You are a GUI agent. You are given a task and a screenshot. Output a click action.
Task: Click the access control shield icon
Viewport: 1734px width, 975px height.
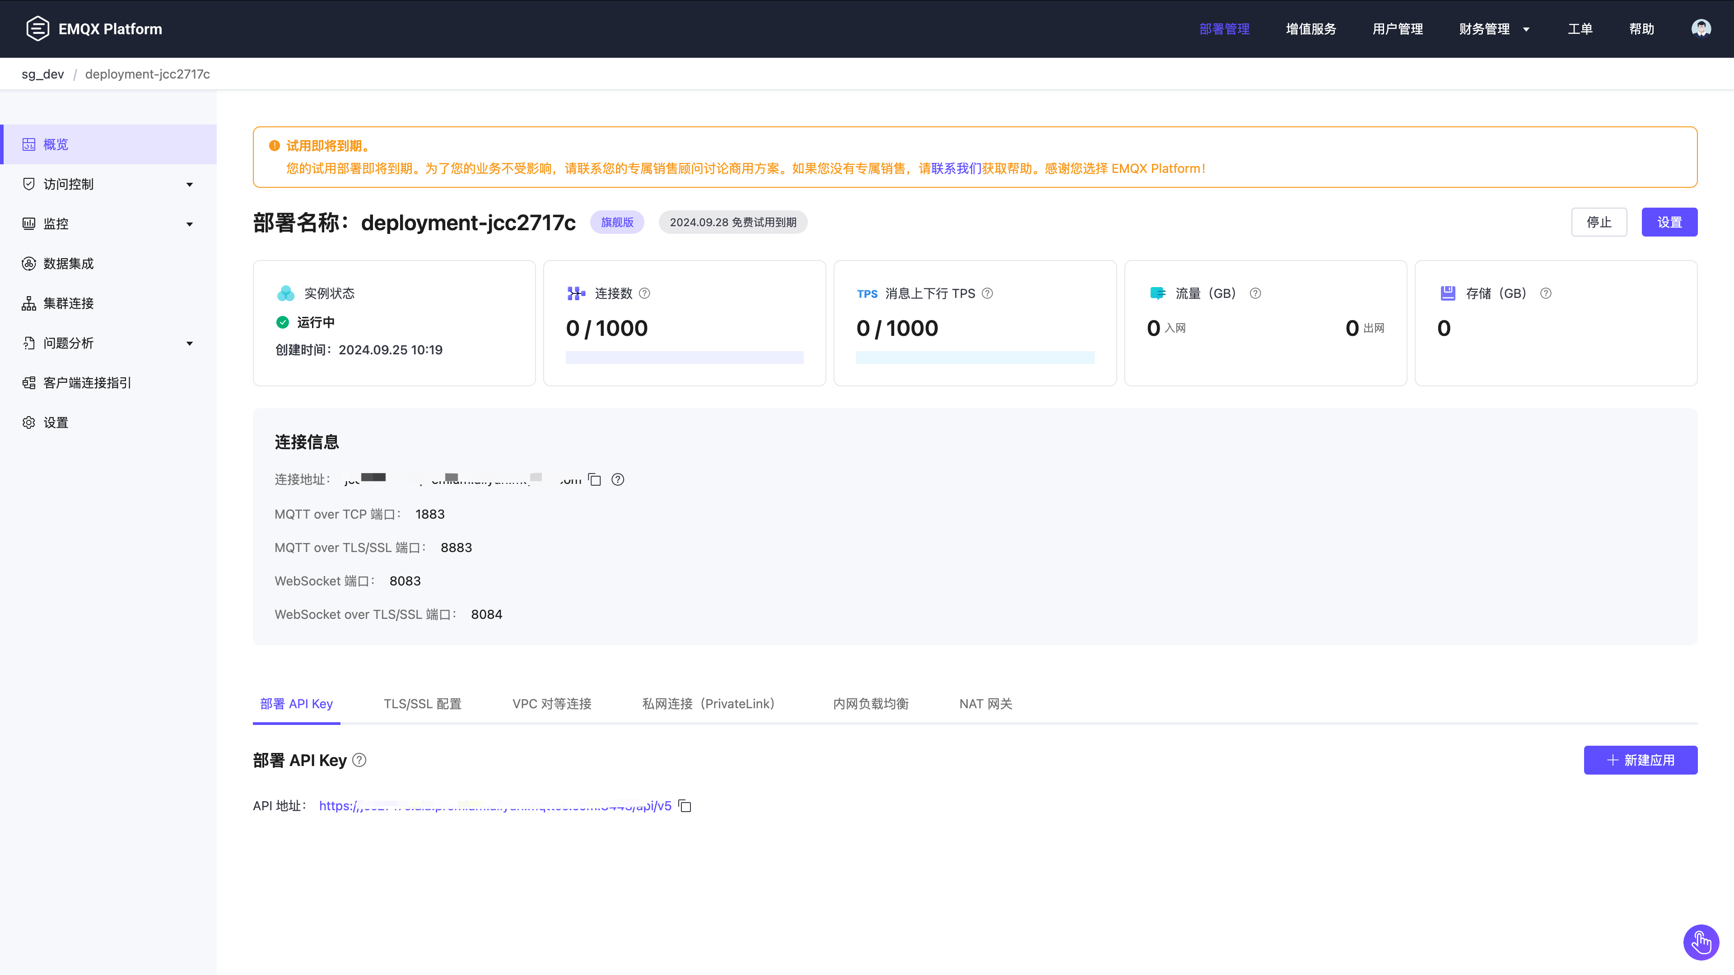pos(28,184)
